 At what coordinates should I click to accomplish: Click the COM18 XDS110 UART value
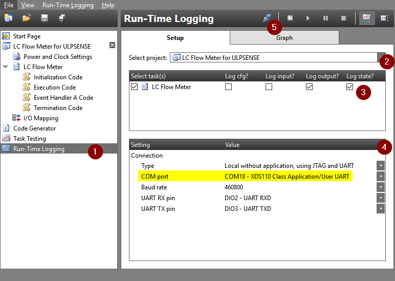(287, 177)
